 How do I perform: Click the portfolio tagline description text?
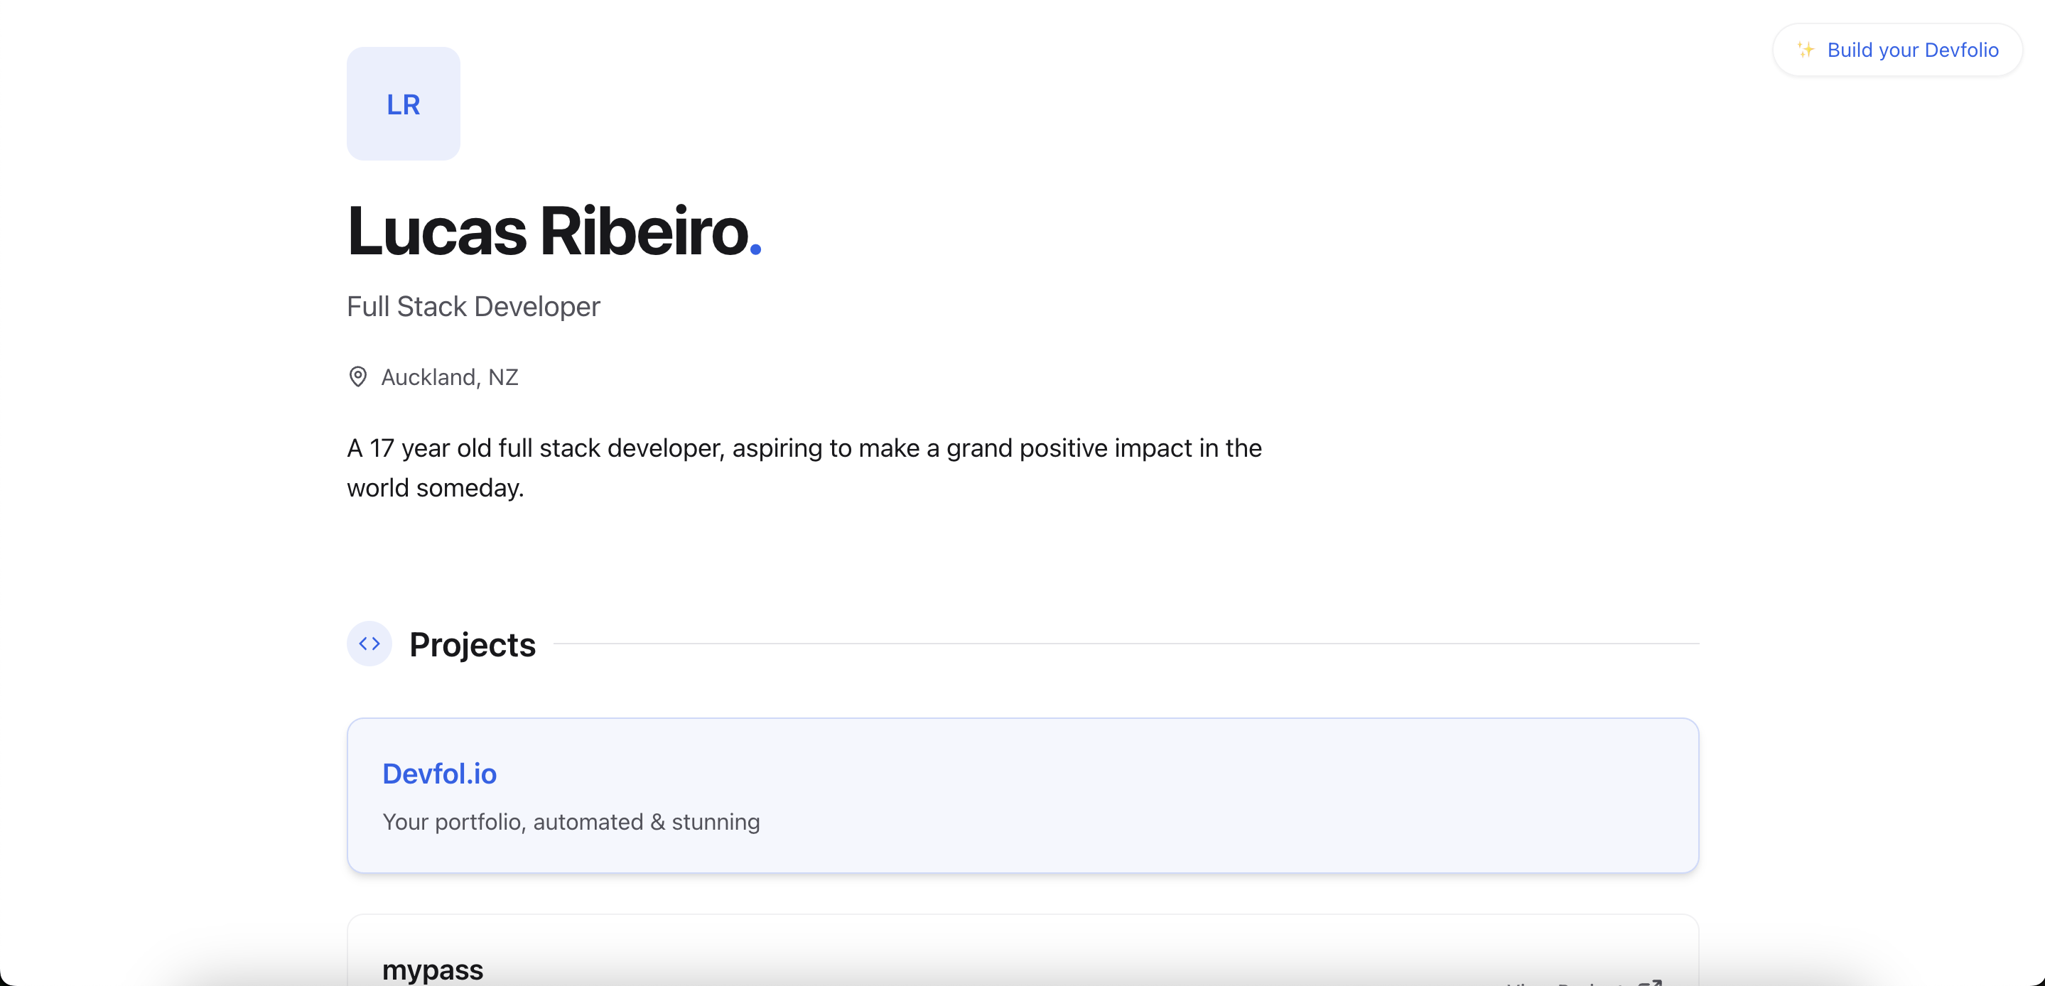click(570, 823)
